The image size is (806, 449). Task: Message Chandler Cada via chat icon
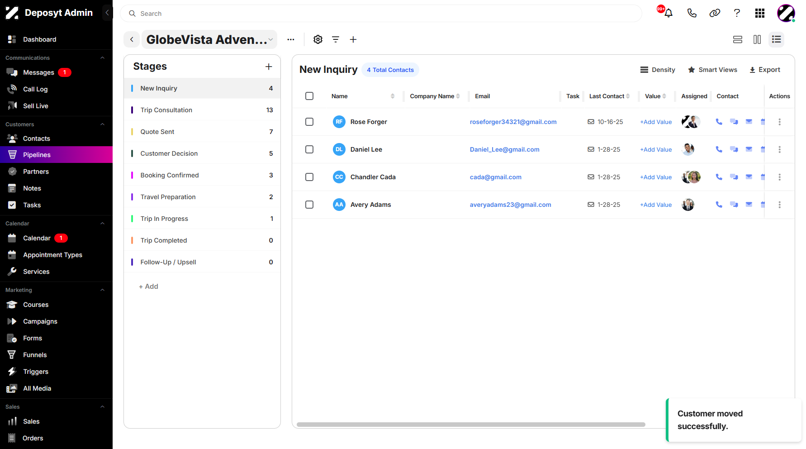pyautogui.click(x=734, y=177)
